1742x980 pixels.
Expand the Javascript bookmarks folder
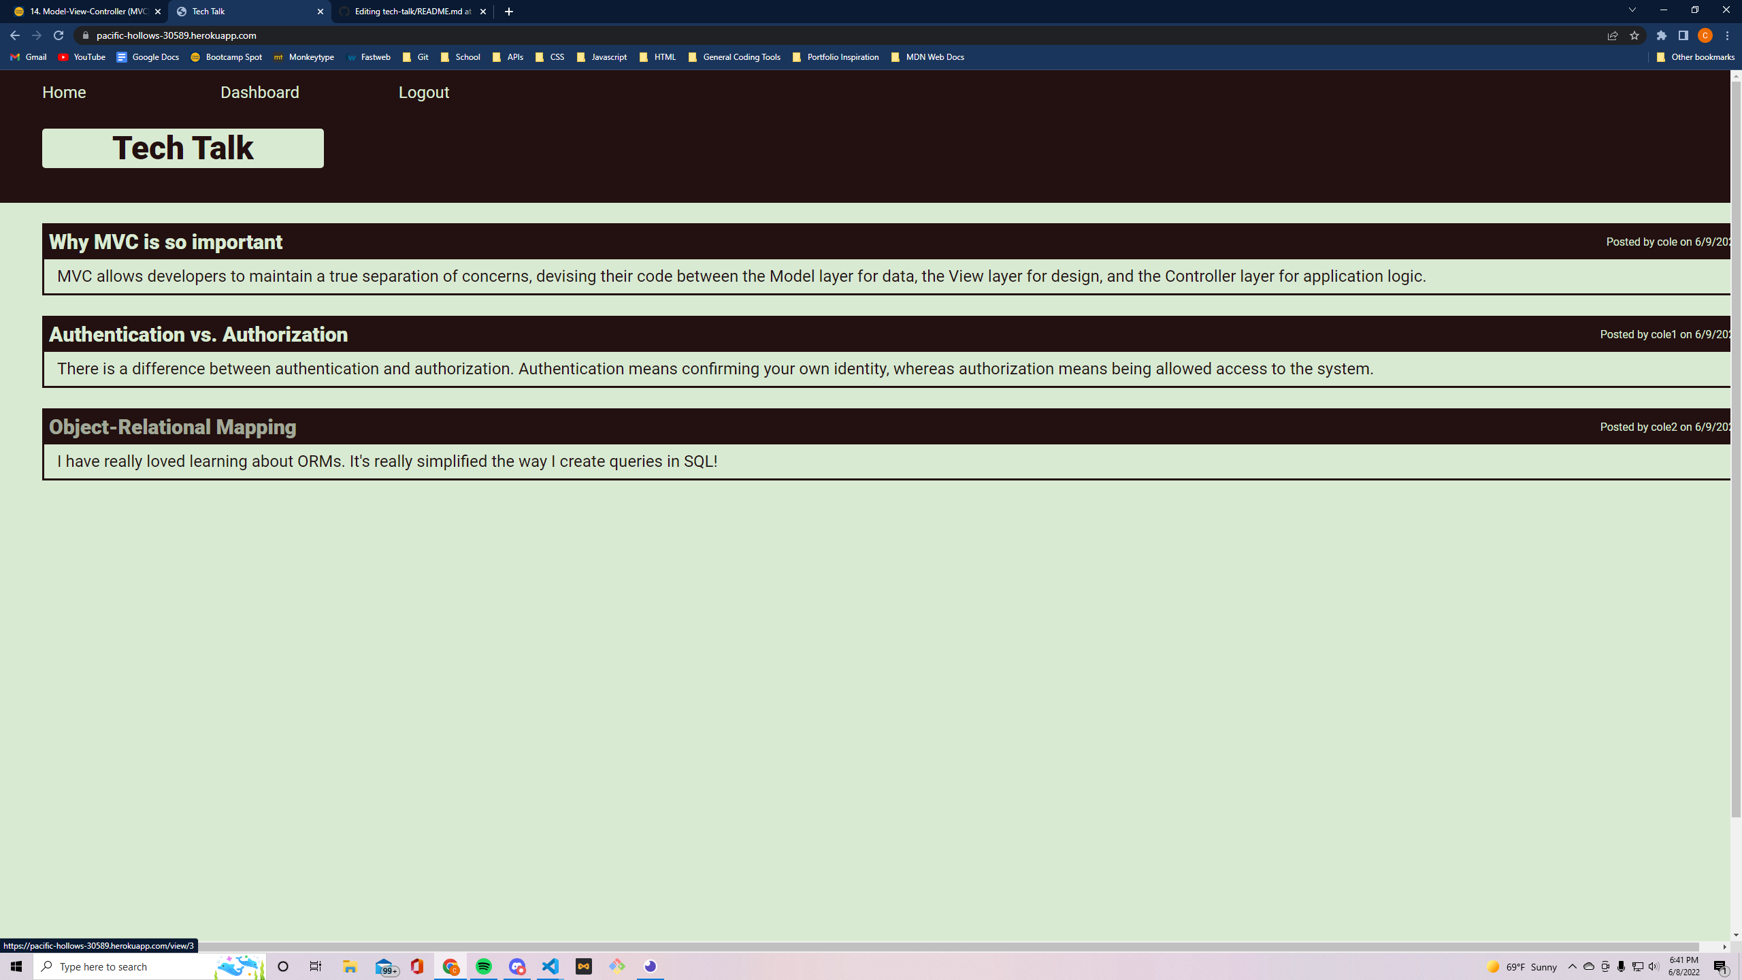[602, 57]
